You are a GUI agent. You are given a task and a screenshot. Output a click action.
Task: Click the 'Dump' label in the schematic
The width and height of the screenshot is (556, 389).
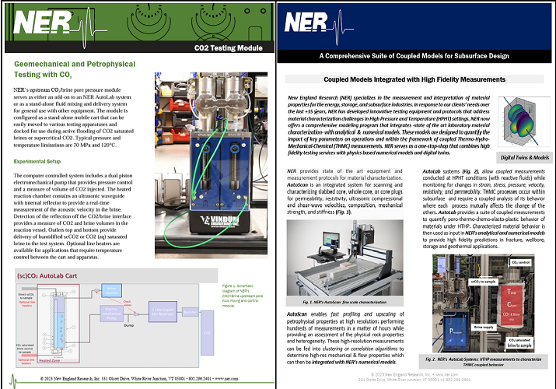[x=129, y=325]
